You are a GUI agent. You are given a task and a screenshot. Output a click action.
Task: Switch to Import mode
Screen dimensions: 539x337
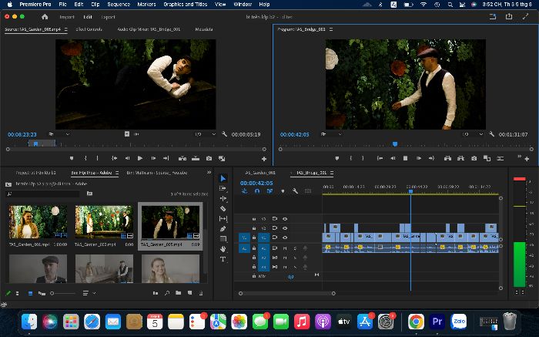67,17
